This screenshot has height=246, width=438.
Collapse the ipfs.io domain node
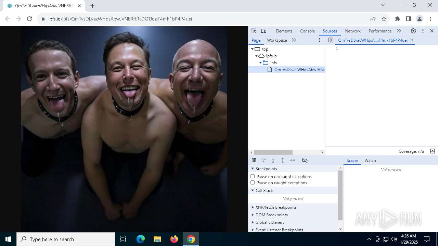[256, 56]
